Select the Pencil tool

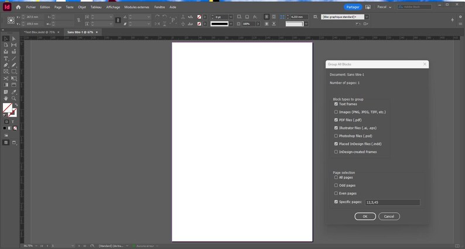(x=13, y=65)
